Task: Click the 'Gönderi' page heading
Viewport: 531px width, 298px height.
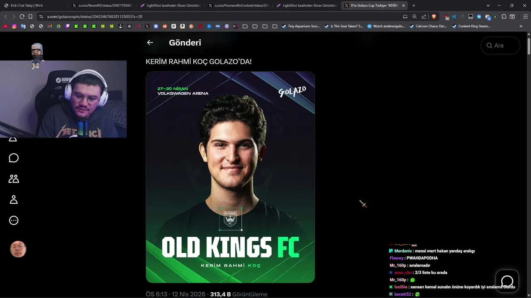Action: pyautogui.click(x=185, y=42)
